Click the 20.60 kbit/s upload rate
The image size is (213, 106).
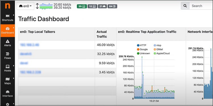point(62,5)
